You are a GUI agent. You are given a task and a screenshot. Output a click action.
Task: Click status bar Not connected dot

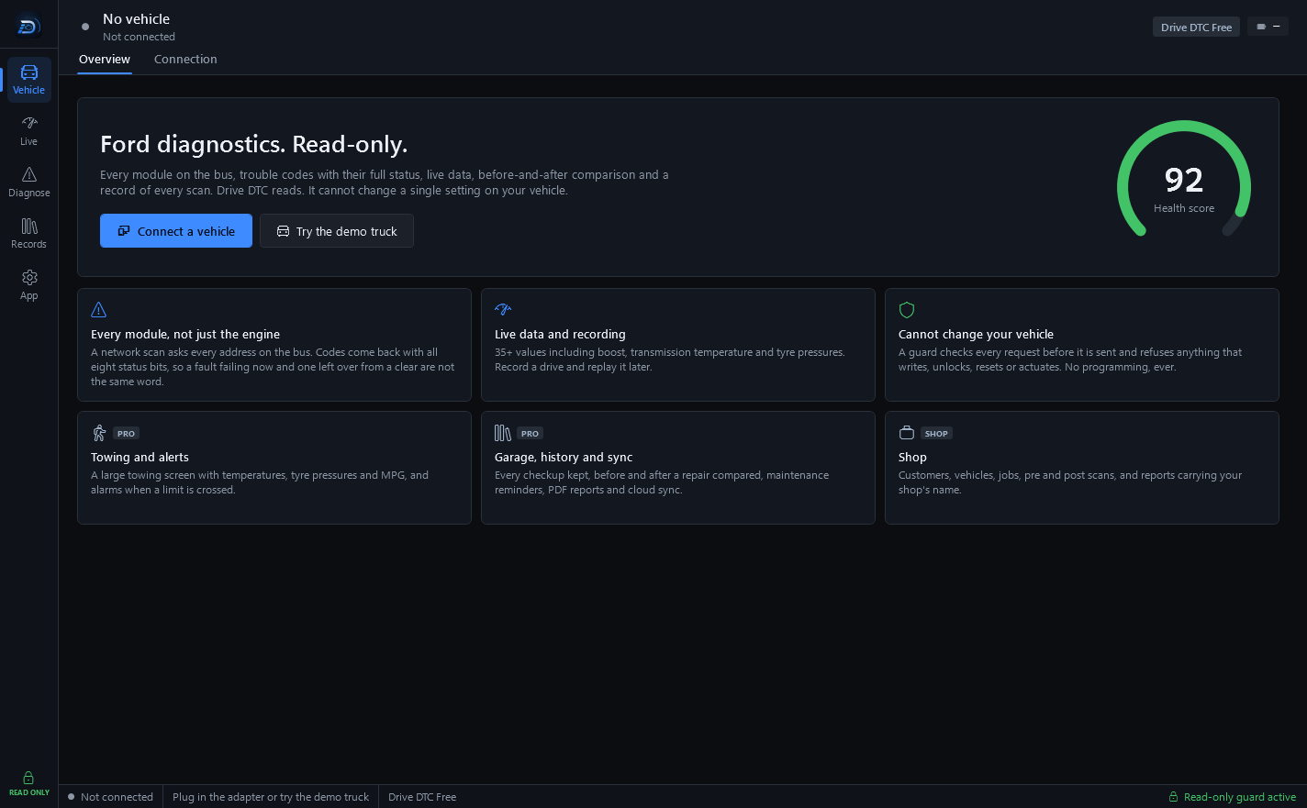(71, 797)
